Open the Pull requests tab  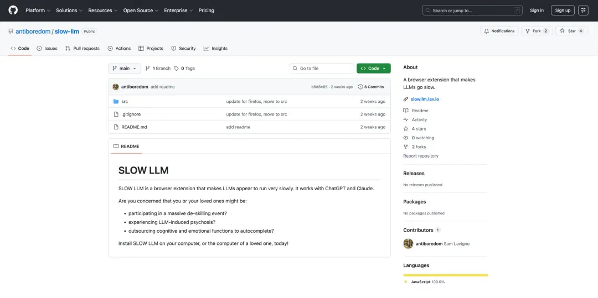click(x=83, y=48)
